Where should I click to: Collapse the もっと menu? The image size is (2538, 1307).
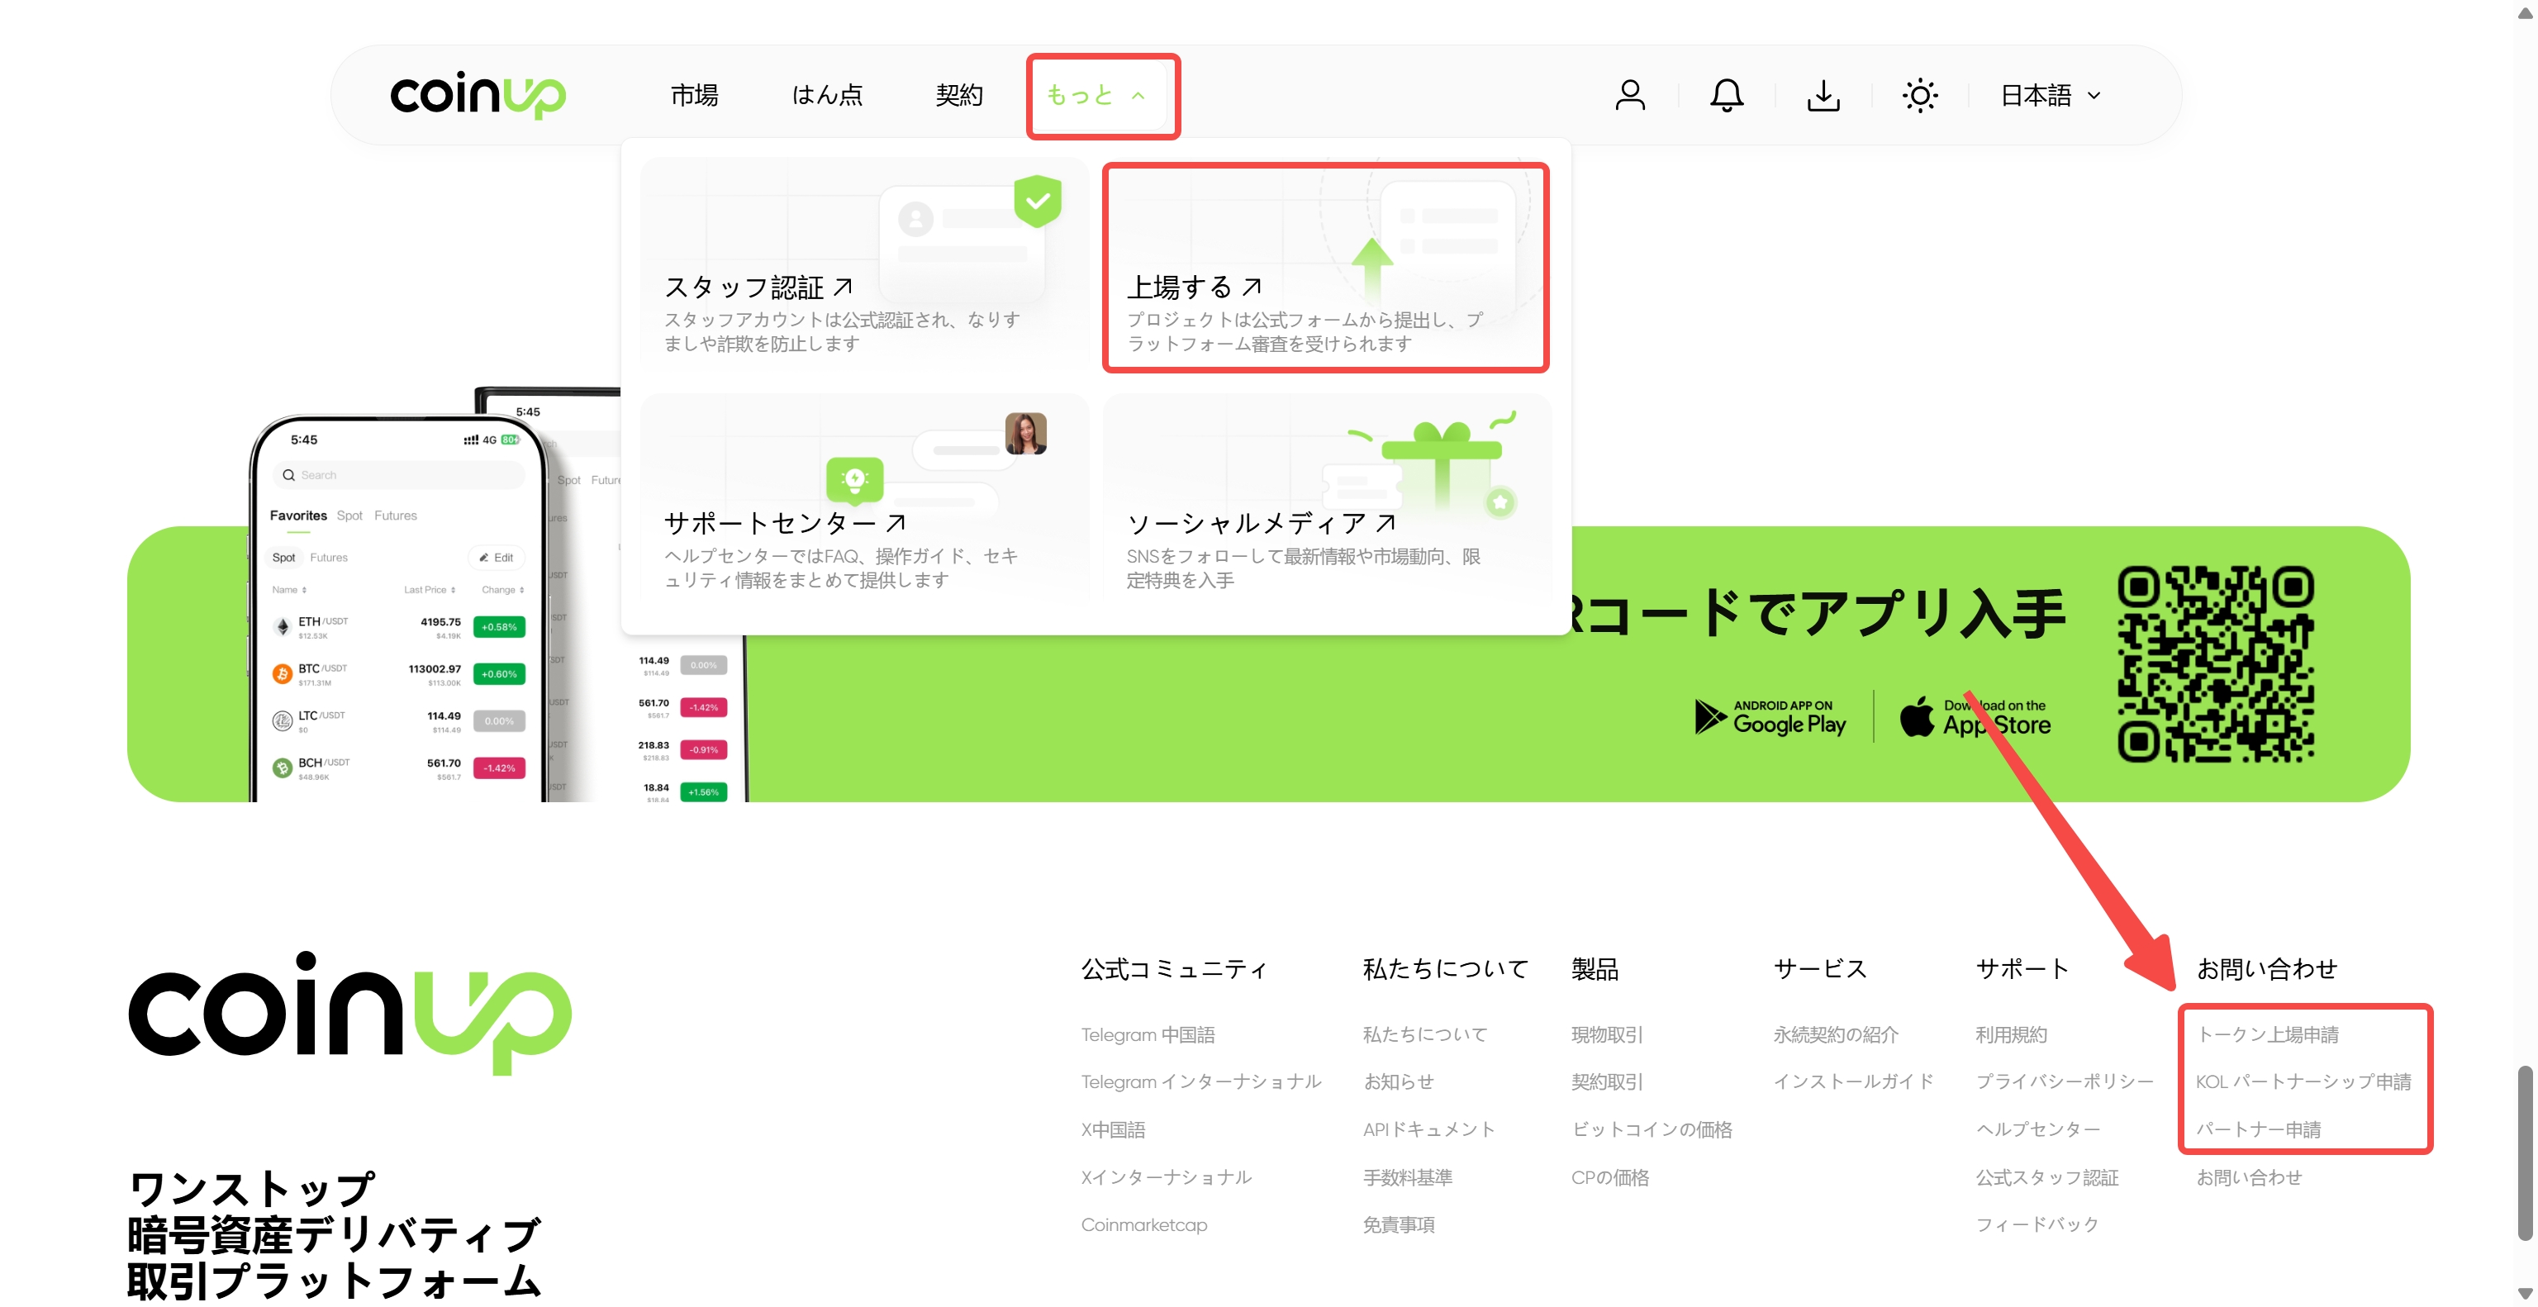(x=1096, y=96)
